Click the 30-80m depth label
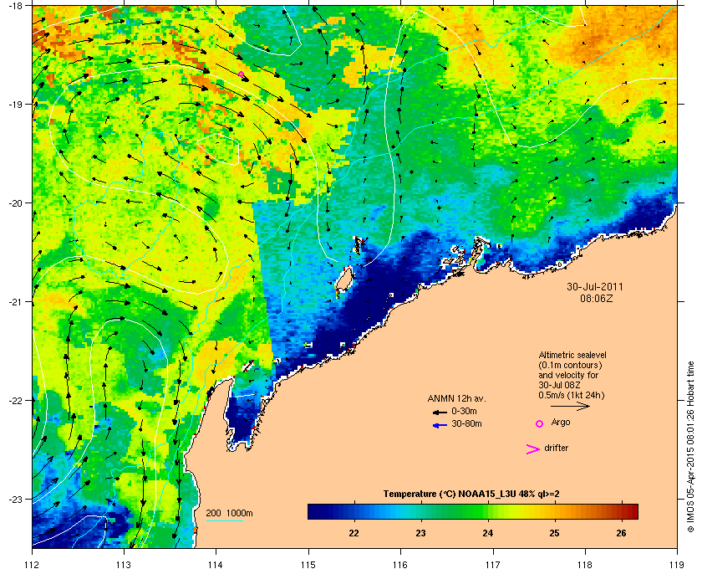The image size is (702, 569). pyautogui.click(x=466, y=423)
